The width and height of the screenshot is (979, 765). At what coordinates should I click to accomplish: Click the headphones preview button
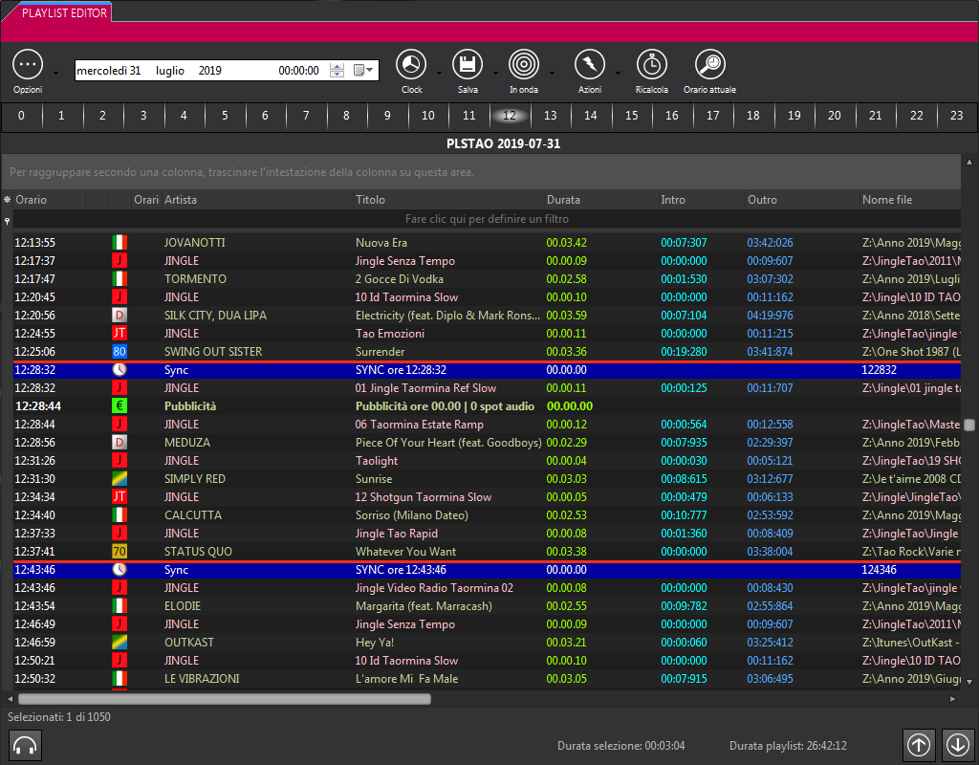[25, 745]
